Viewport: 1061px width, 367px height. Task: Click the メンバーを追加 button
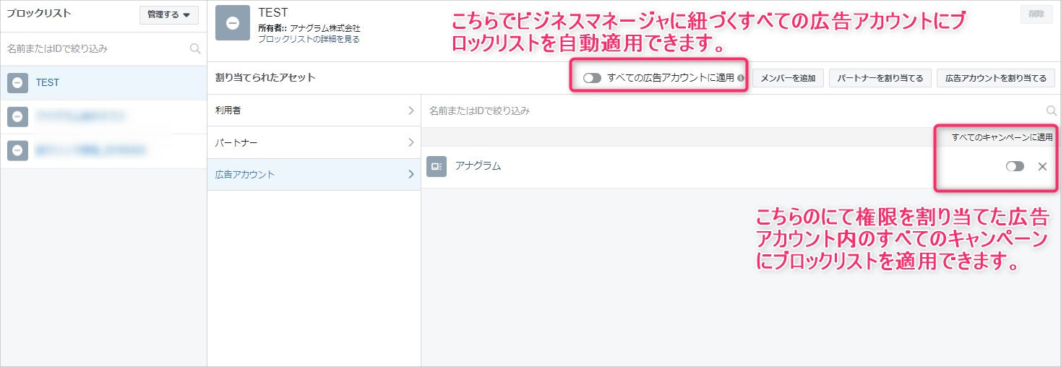pos(788,78)
